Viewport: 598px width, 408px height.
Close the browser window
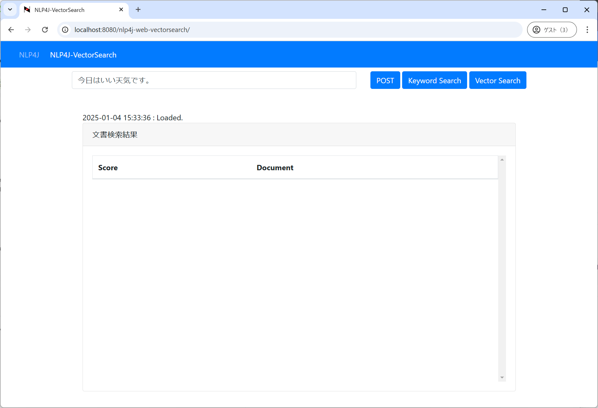click(586, 10)
